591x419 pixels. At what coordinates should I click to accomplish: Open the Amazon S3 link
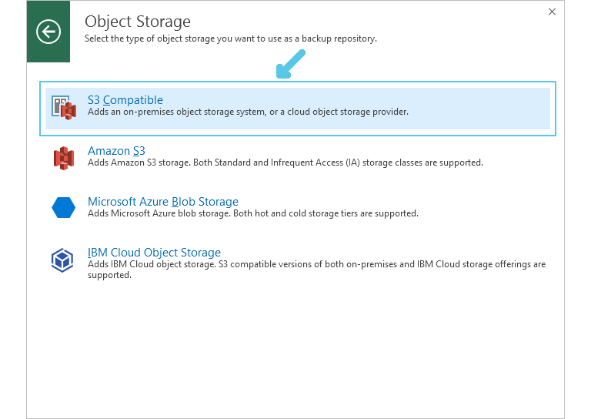click(116, 151)
